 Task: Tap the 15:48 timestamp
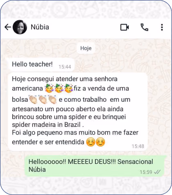pos(138,146)
